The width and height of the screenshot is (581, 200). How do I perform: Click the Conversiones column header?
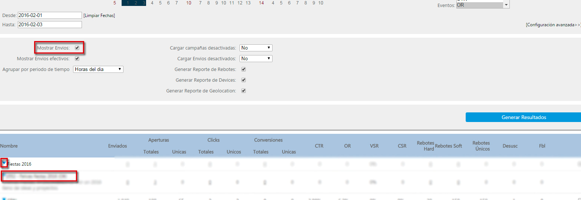coord(268,140)
